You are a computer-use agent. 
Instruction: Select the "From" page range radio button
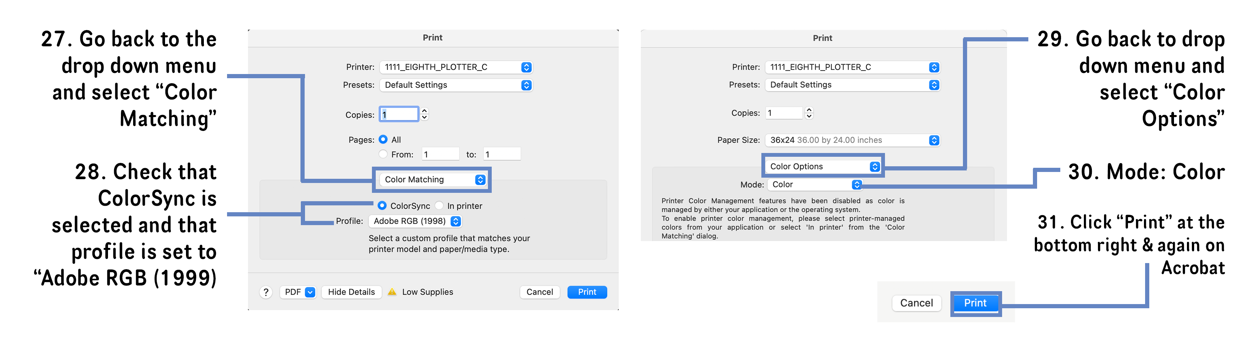pyautogui.click(x=383, y=154)
